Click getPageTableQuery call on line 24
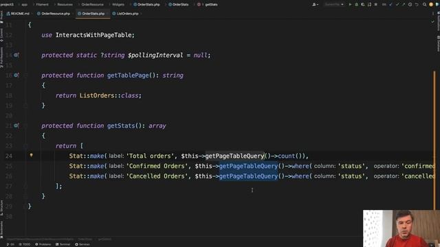440x247 pixels. click(x=234, y=156)
